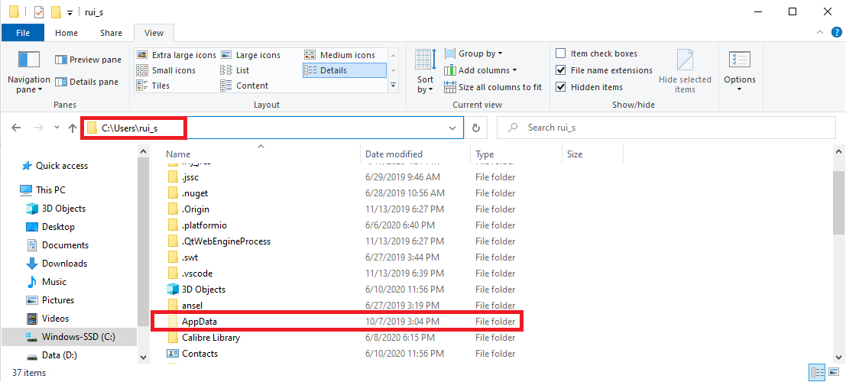The width and height of the screenshot is (846, 382).
Task: Uncheck the Hidden items checkbox
Action: (561, 87)
